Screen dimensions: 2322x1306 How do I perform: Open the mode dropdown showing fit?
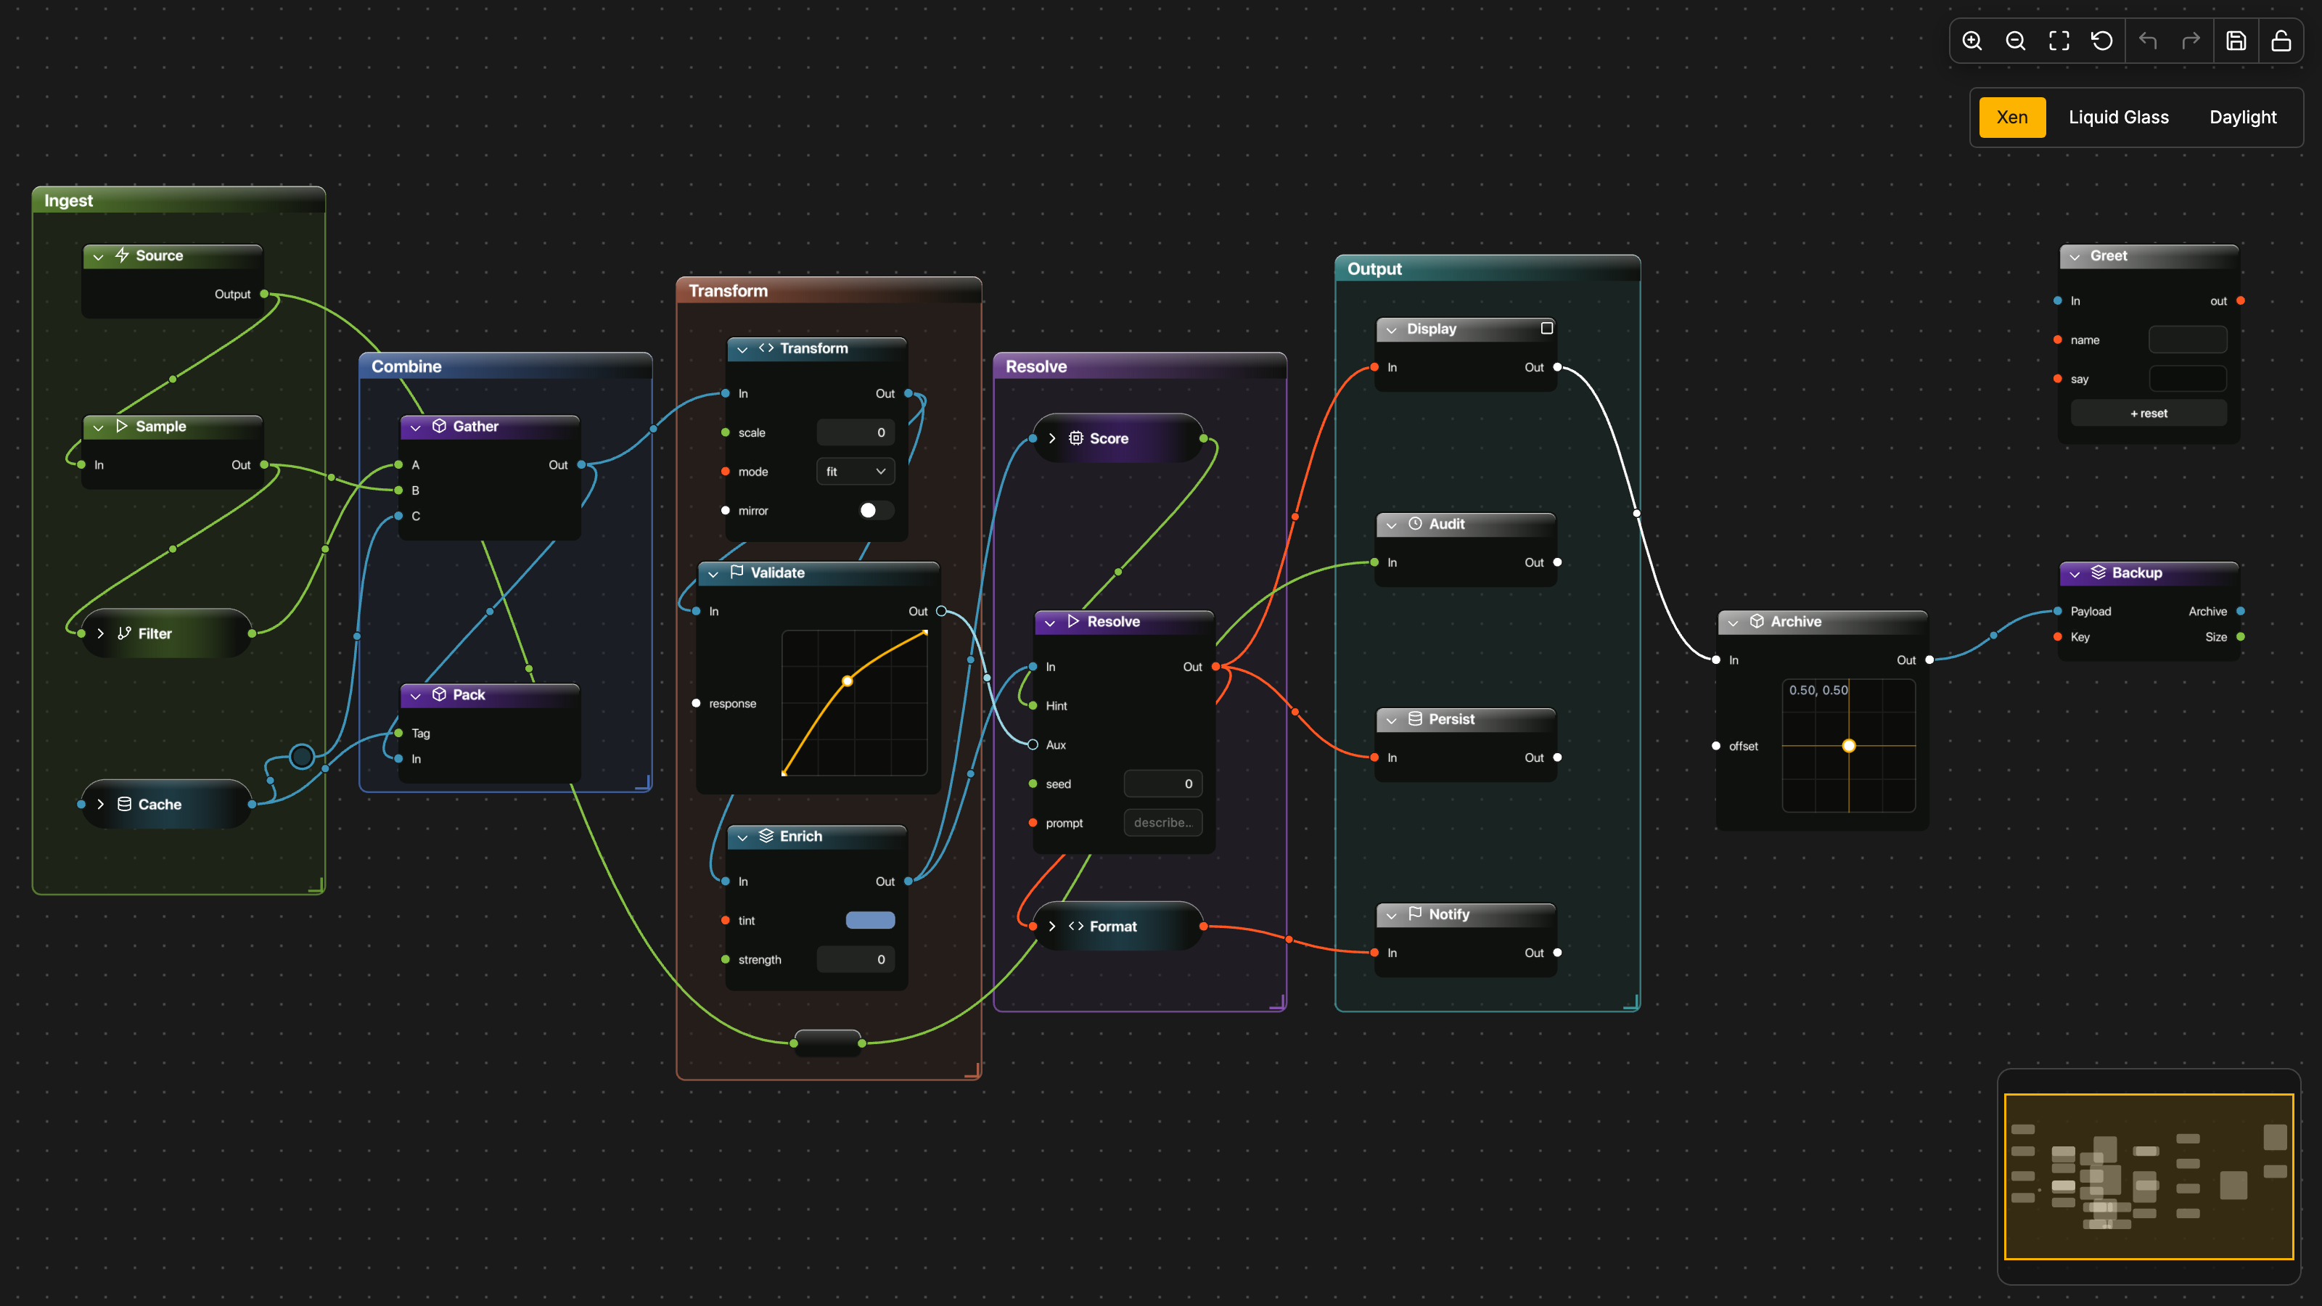[856, 472]
